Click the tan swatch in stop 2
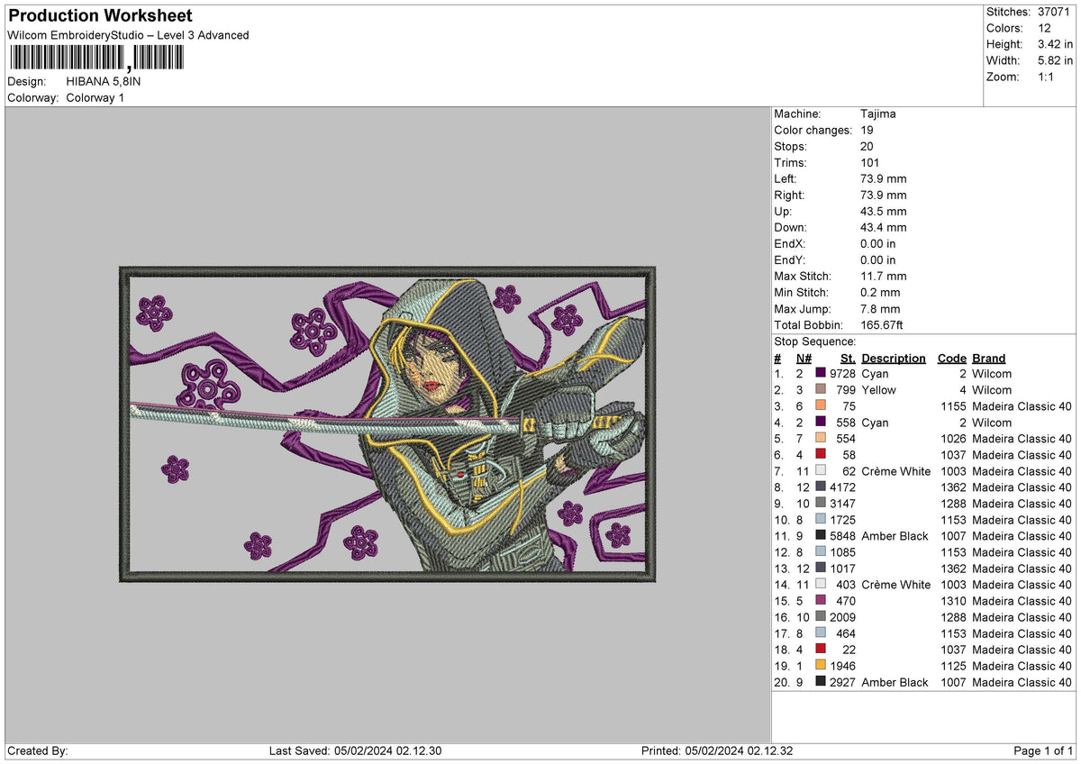Viewport: 1081px width, 764px height. coord(821,389)
